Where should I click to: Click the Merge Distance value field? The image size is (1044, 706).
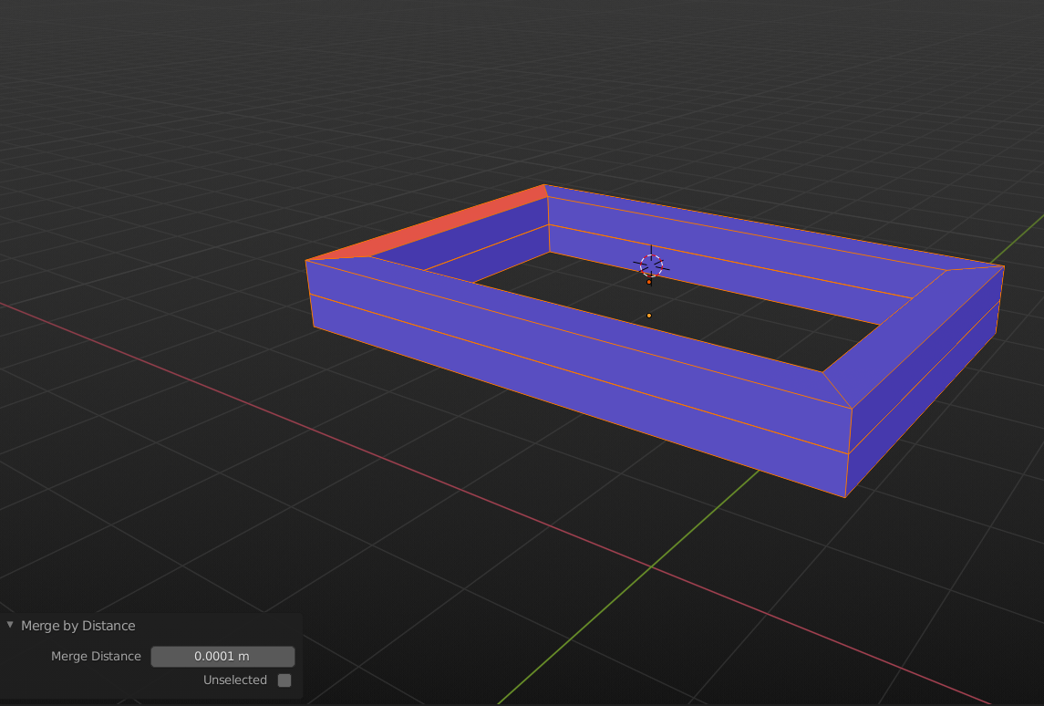(222, 656)
